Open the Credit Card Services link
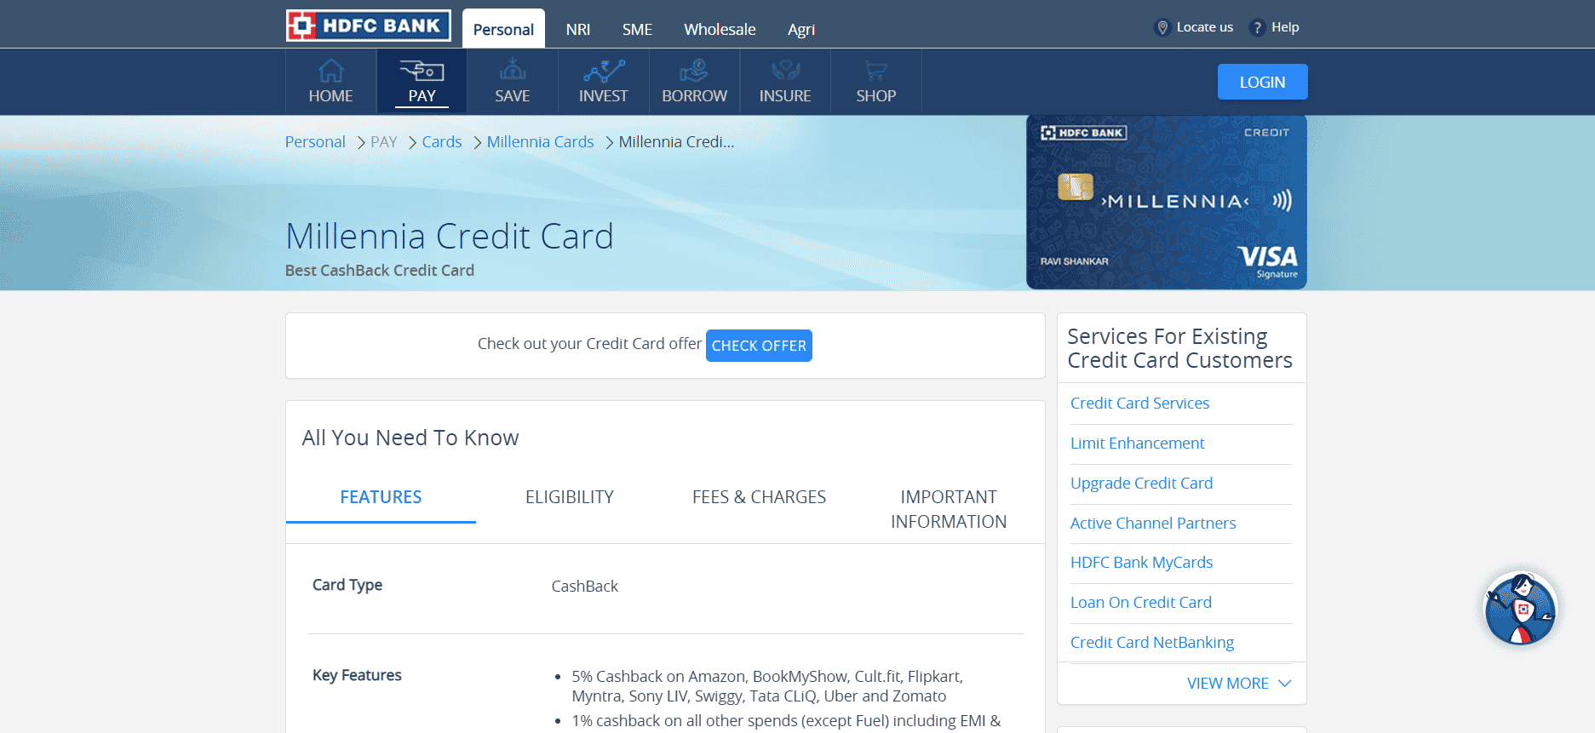Image resolution: width=1595 pixels, height=733 pixels. point(1139,404)
